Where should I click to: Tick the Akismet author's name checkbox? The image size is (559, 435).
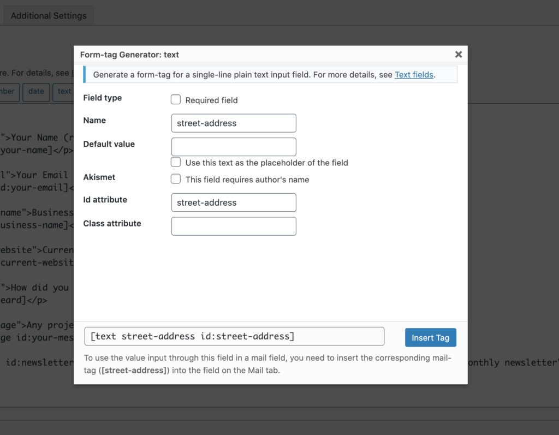176,179
